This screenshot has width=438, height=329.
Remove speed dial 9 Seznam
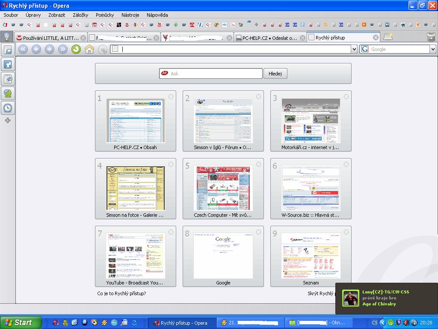(346, 232)
